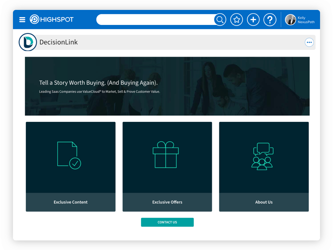Click inside the top search field

click(155, 20)
